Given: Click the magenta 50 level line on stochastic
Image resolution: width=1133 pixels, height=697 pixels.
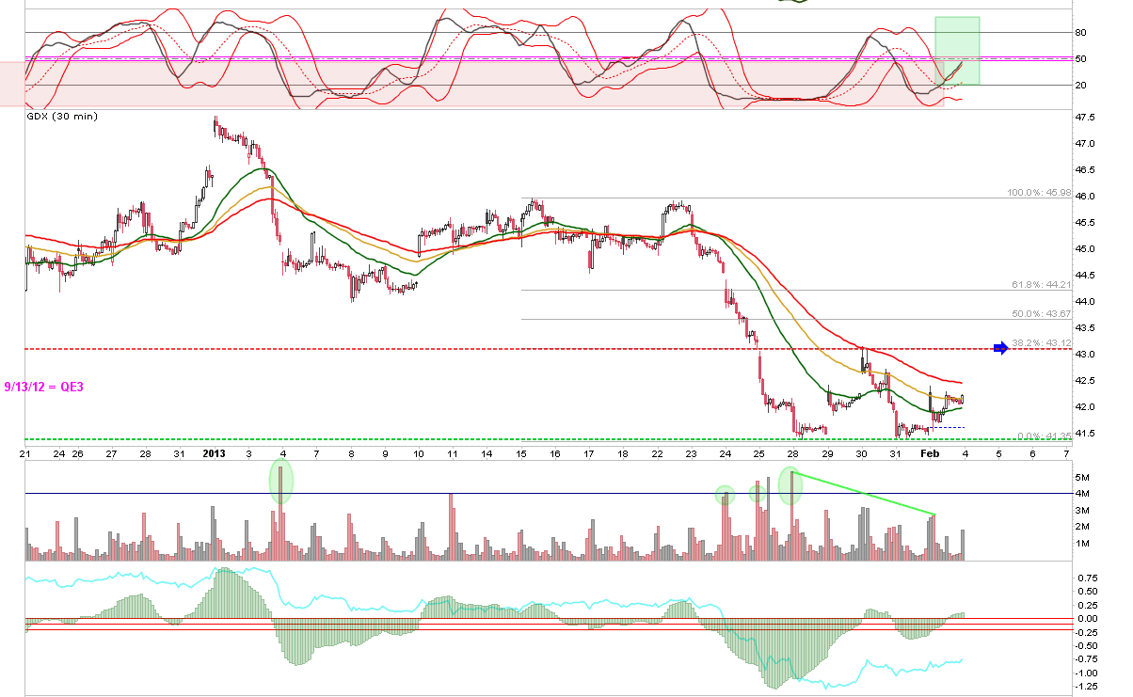Looking at the screenshot, I should (549, 58).
